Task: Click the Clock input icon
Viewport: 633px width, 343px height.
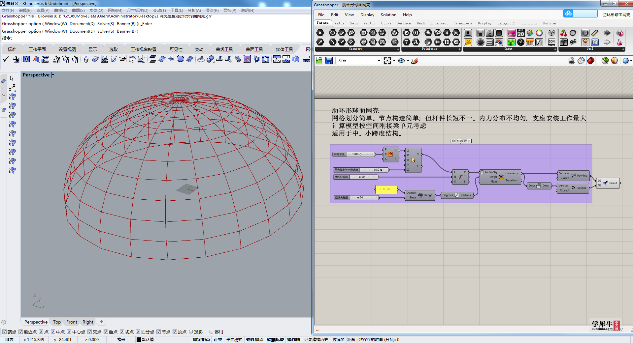Action: coord(521,42)
